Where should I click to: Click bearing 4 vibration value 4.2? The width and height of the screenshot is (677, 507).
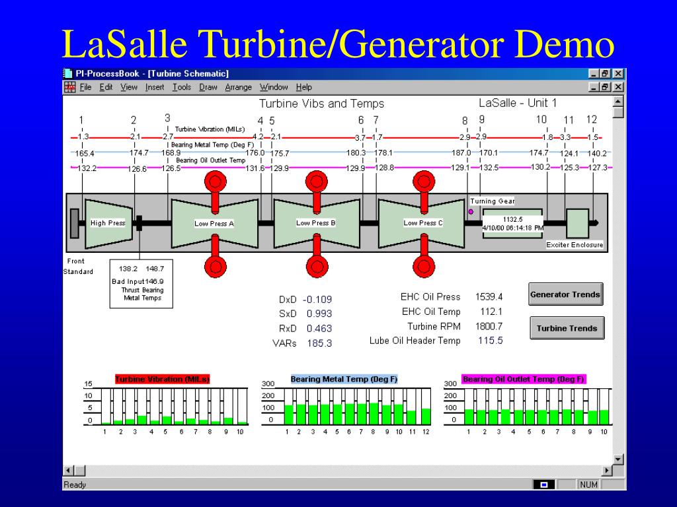click(x=259, y=137)
